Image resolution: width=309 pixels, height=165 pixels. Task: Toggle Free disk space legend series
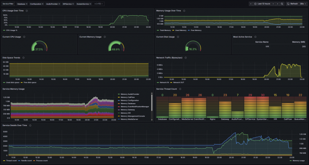(29, 82)
